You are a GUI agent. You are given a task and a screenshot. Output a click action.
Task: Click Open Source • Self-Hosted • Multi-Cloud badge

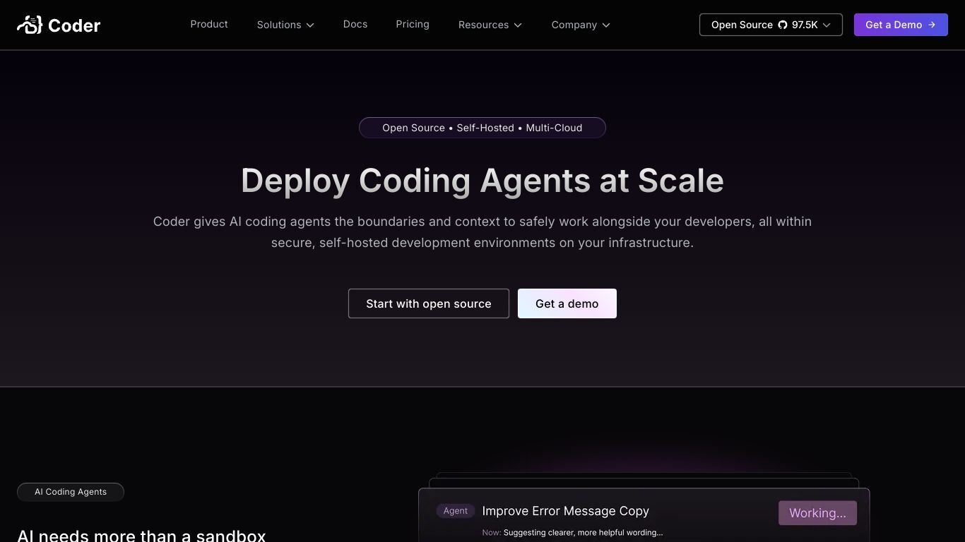(482, 128)
